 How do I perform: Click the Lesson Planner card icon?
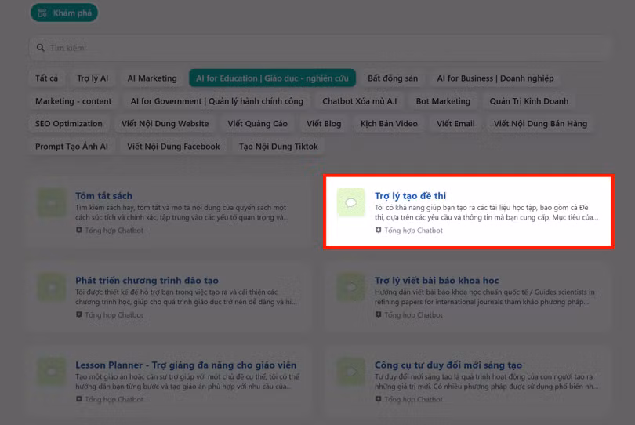pyautogui.click(x=52, y=372)
